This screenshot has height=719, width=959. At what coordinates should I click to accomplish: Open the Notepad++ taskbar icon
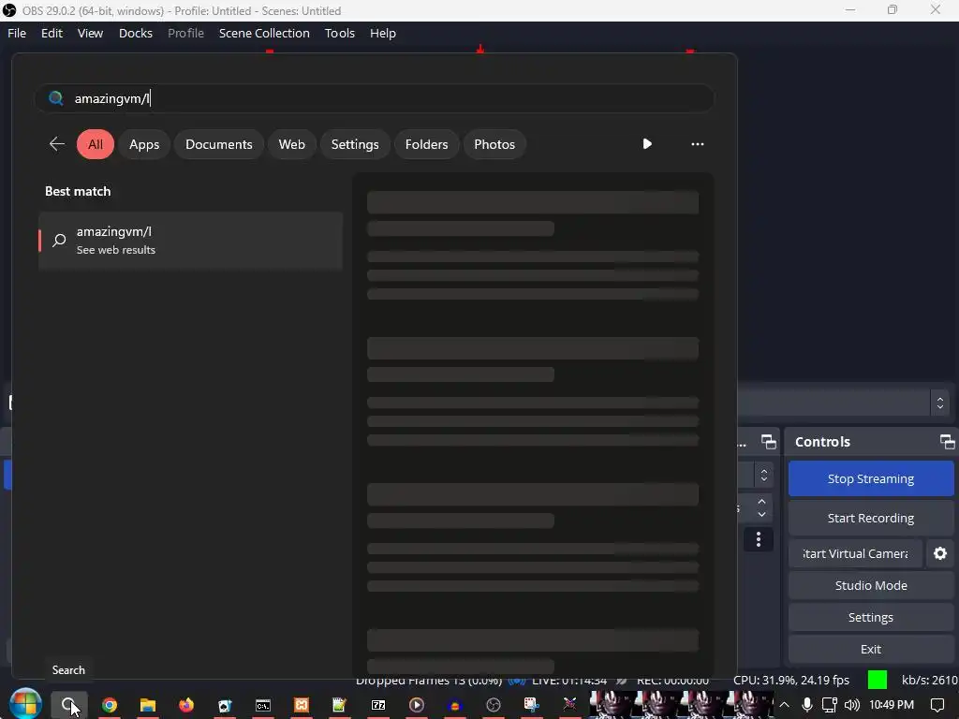point(339,705)
